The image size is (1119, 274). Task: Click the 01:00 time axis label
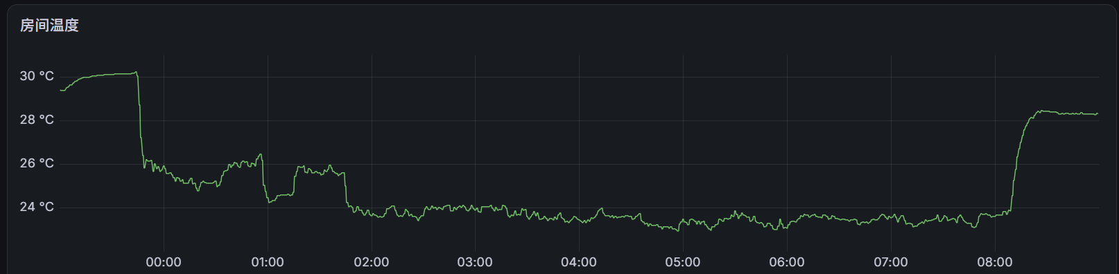point(268,262)
